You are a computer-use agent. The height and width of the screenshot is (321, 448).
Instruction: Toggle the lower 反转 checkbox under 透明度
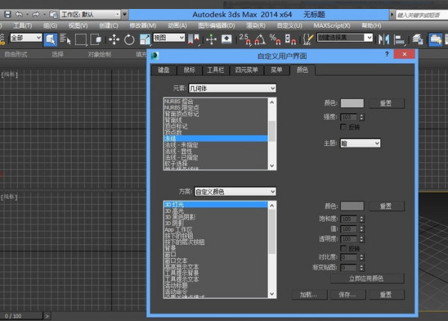tap(343, 248)
